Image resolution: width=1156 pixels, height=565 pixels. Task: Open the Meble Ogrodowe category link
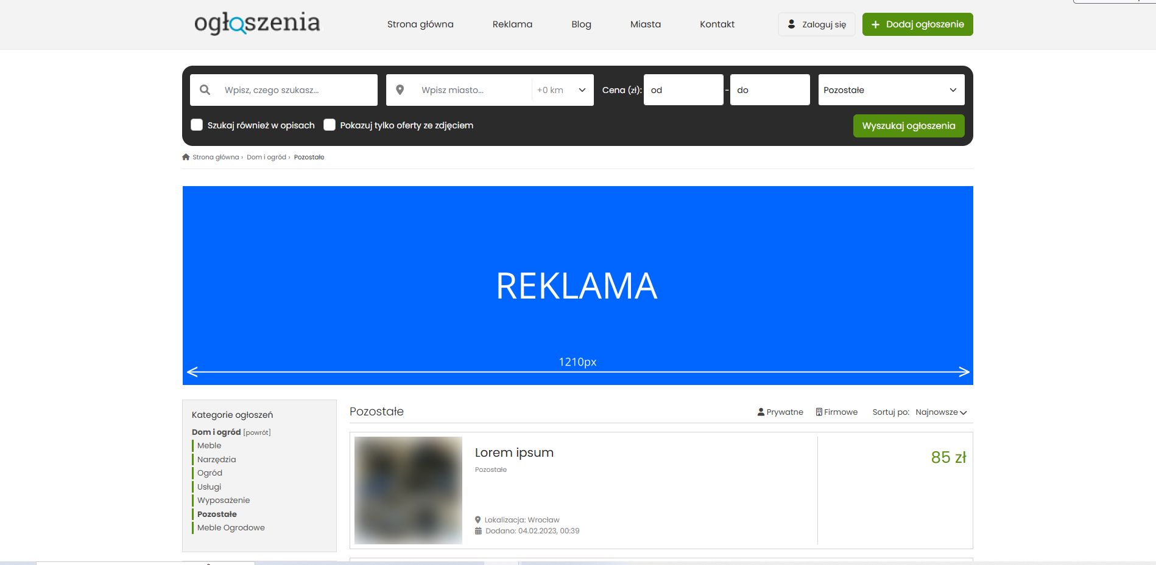231,527
